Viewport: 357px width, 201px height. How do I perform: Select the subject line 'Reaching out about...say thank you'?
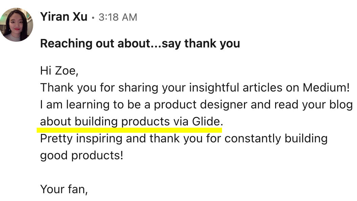[x=140, y=44]
